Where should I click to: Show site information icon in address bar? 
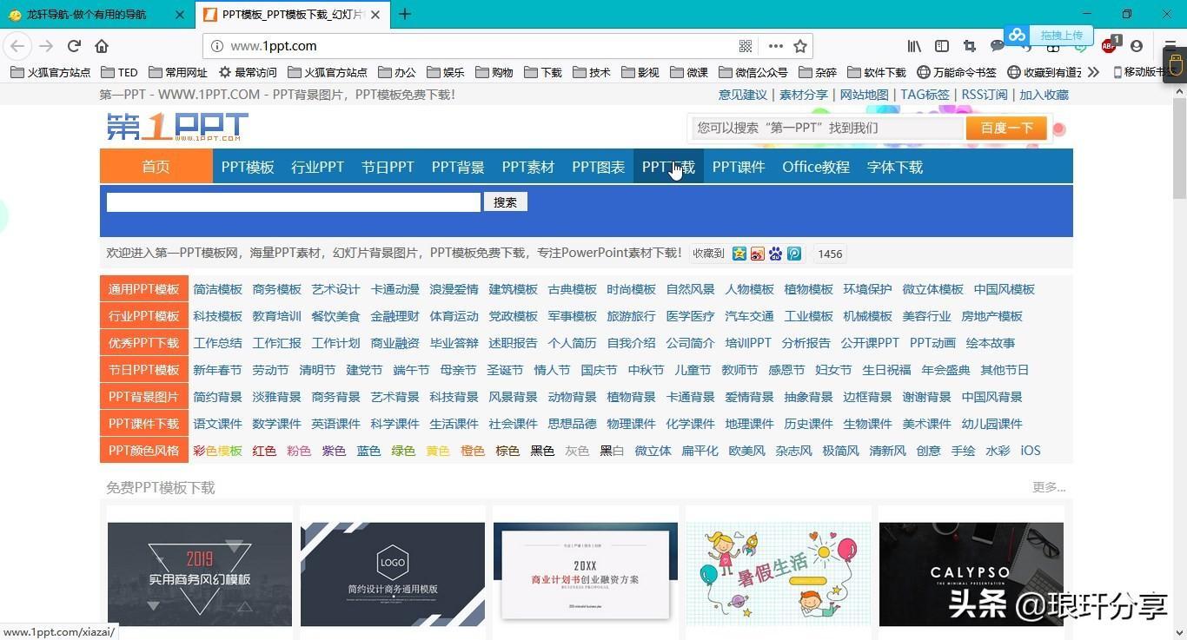point(217,46)
